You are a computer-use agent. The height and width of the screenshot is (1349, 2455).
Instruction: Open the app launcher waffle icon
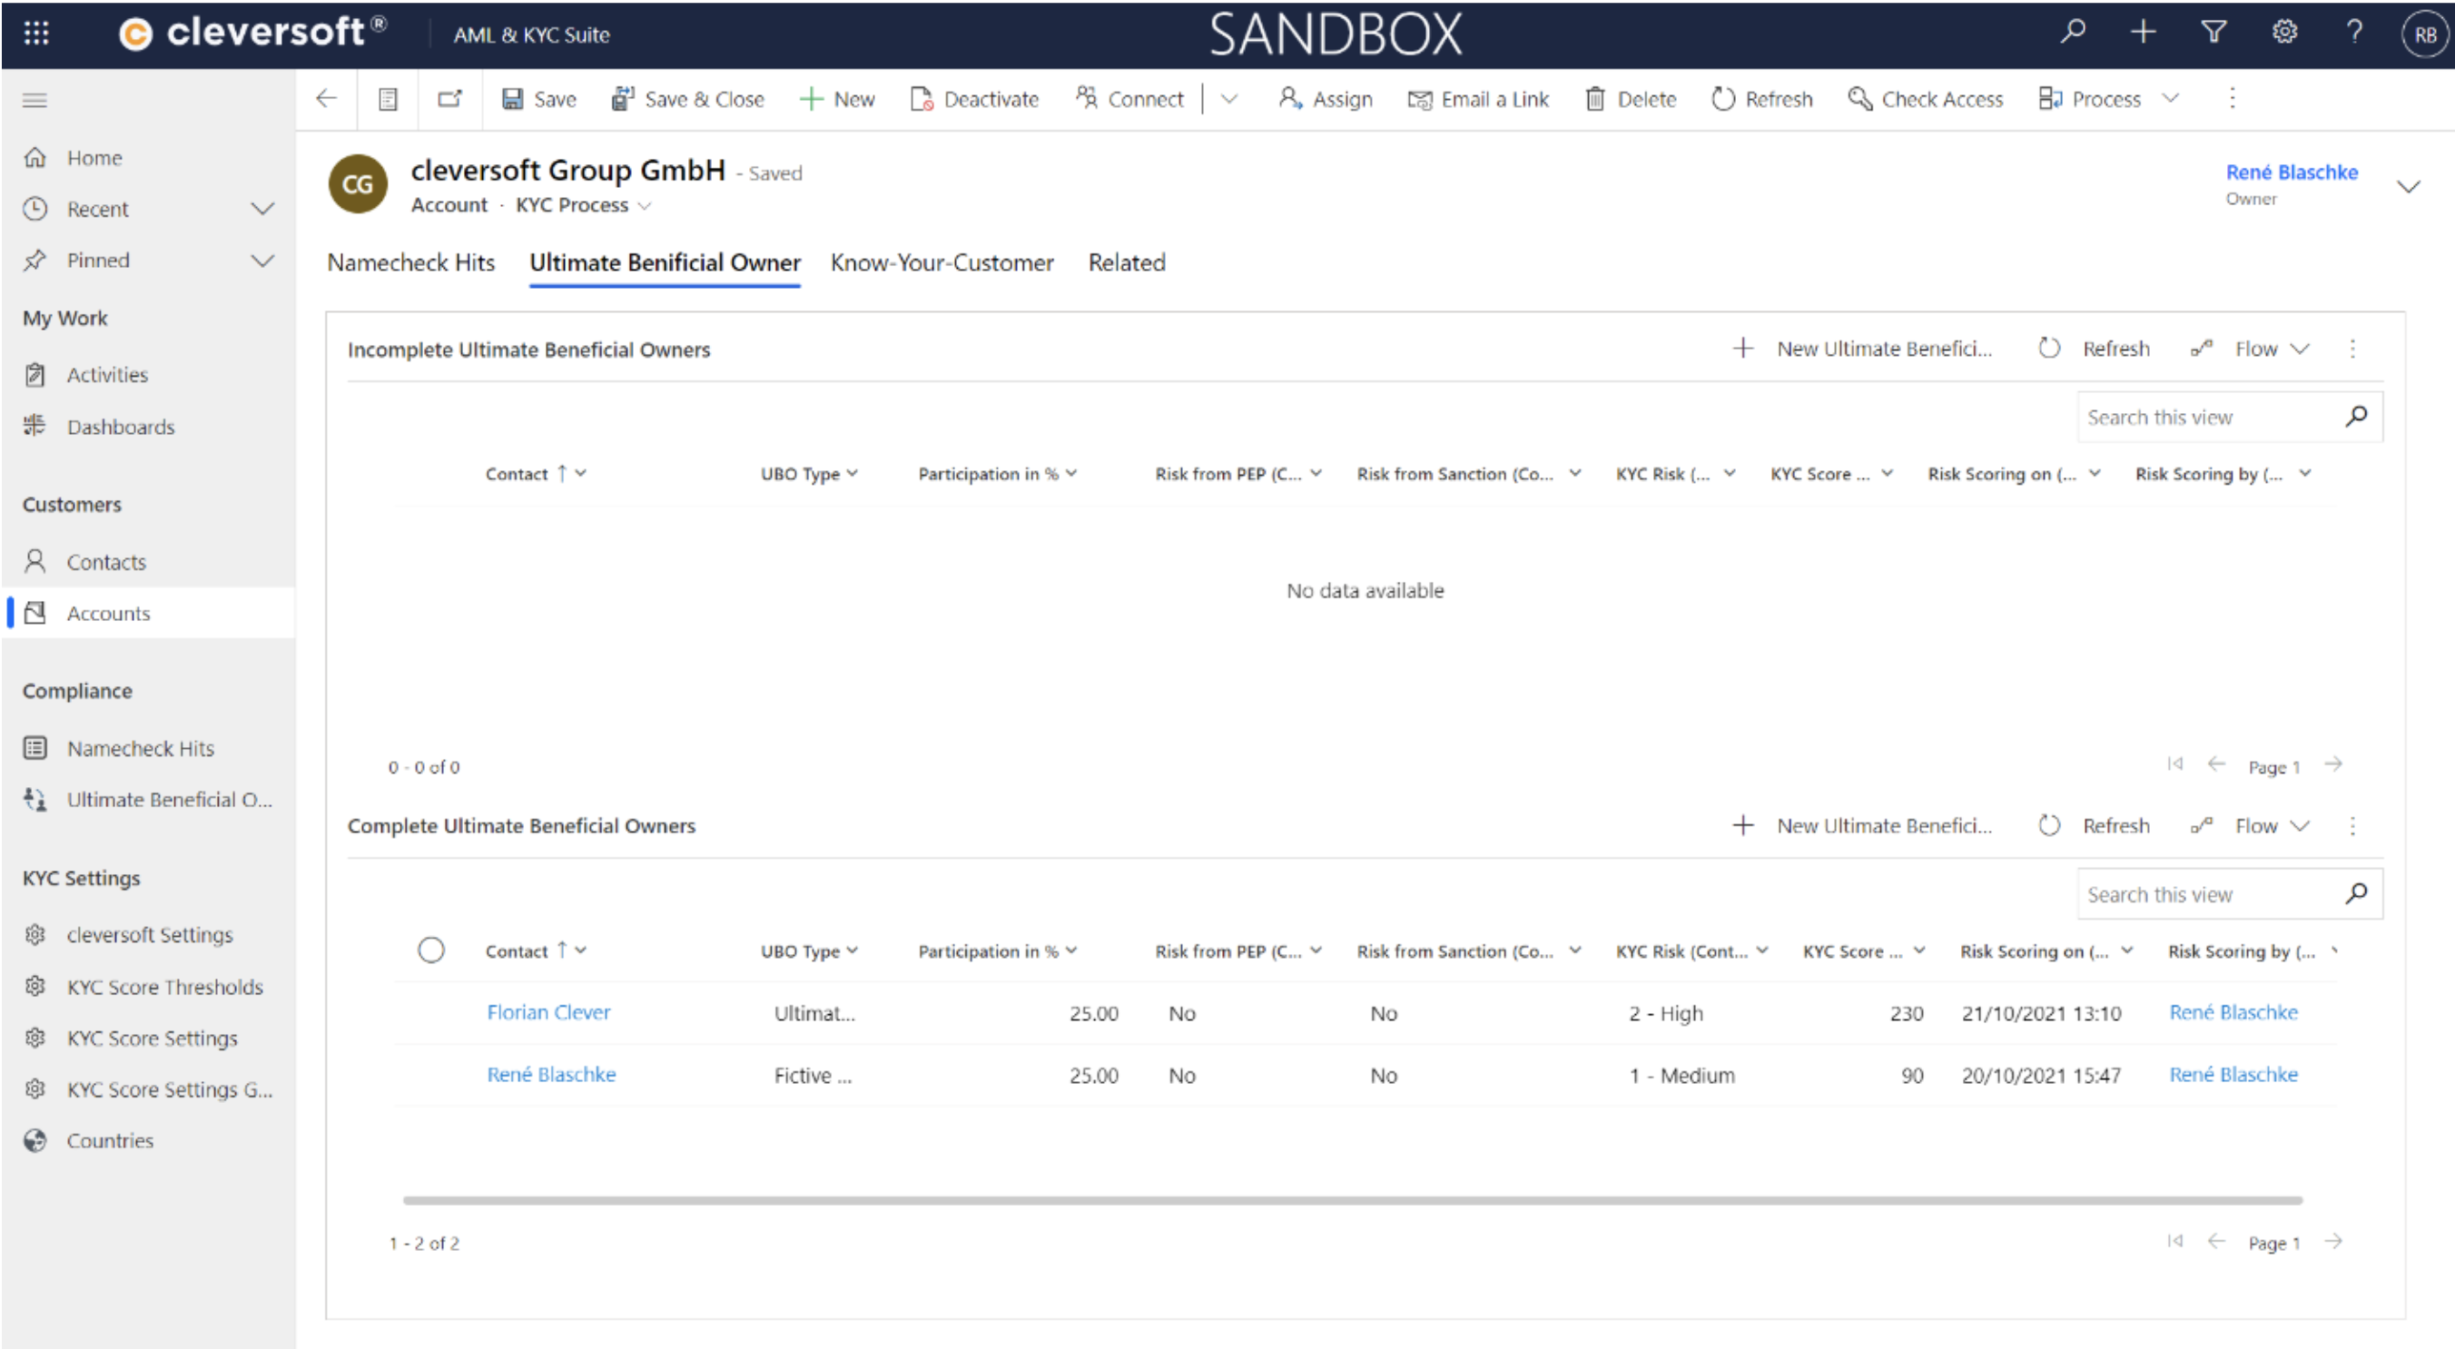[36, 34]
